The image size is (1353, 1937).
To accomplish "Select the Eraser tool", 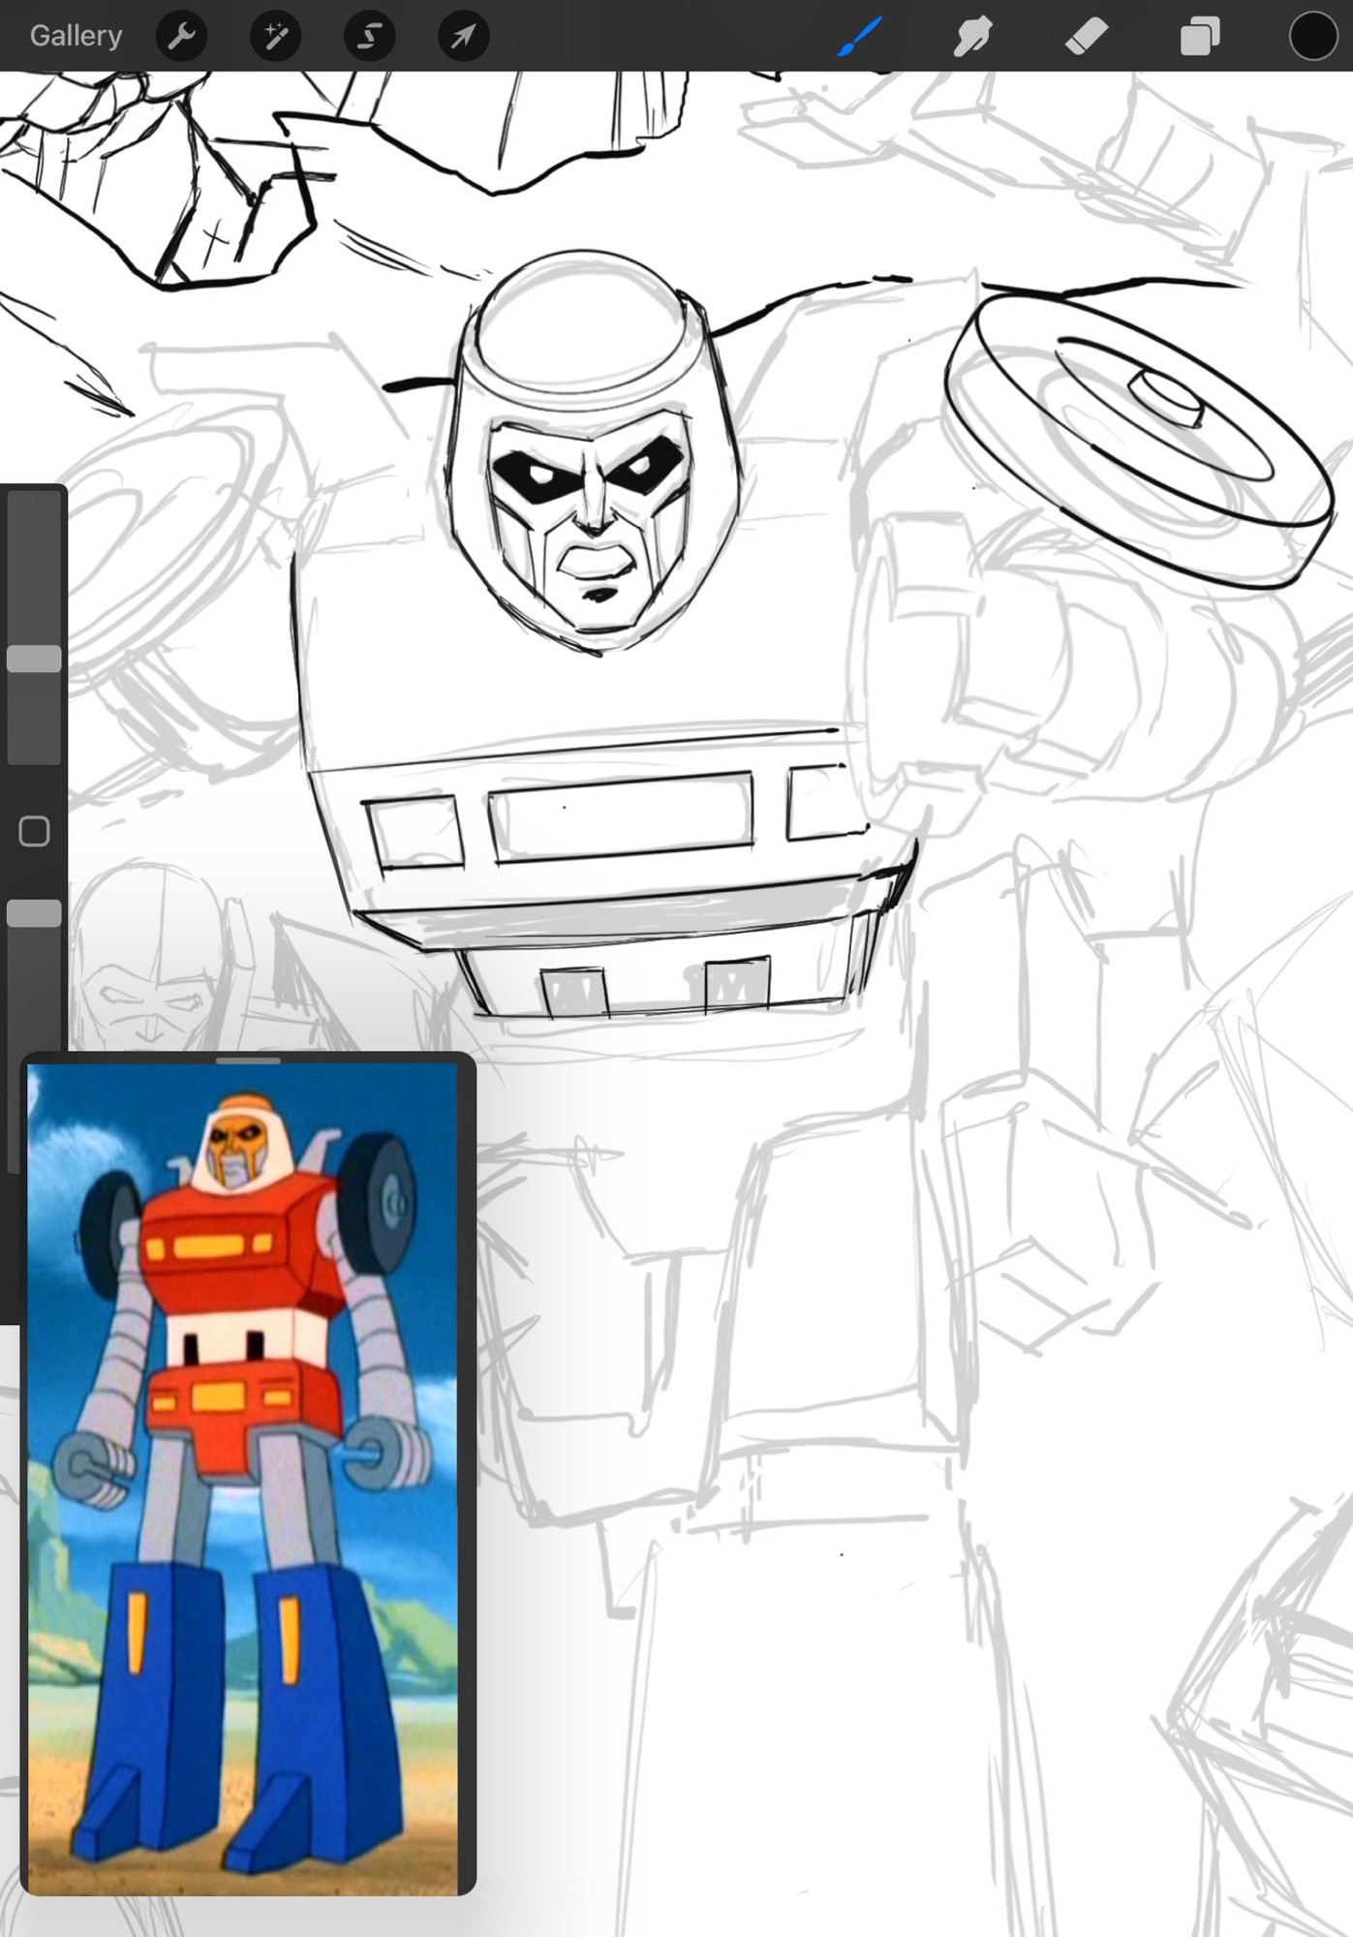I will point(1086,37).
